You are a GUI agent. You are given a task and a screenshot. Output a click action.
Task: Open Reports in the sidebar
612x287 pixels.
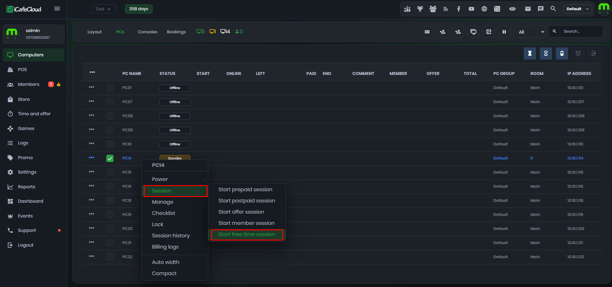33,187
